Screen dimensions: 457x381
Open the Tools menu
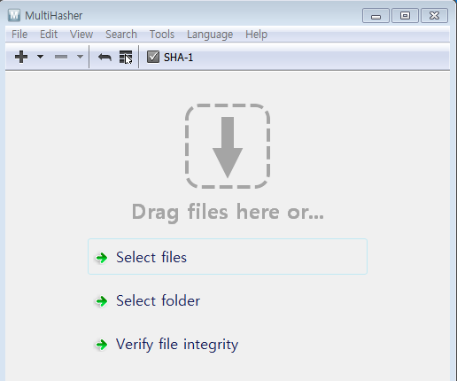coord(162,35)
